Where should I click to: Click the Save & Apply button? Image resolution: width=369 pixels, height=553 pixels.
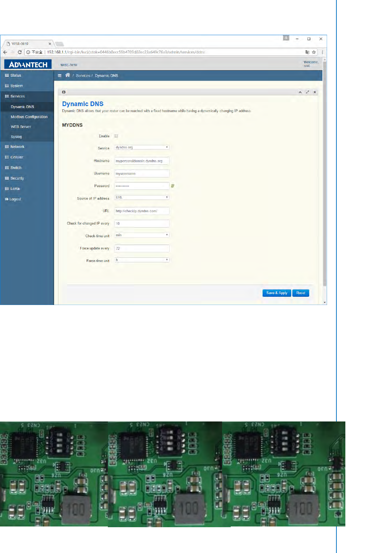click(277, 293)
